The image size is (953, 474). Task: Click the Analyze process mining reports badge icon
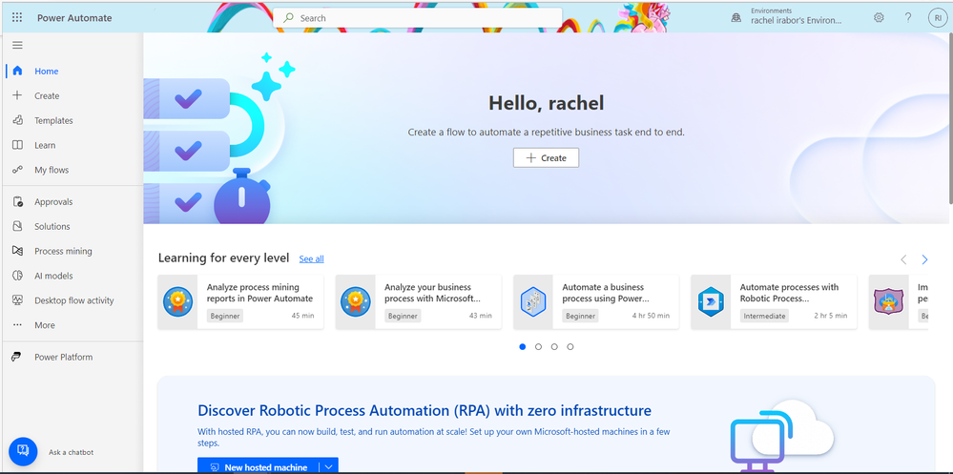click(x=177, y=301)
